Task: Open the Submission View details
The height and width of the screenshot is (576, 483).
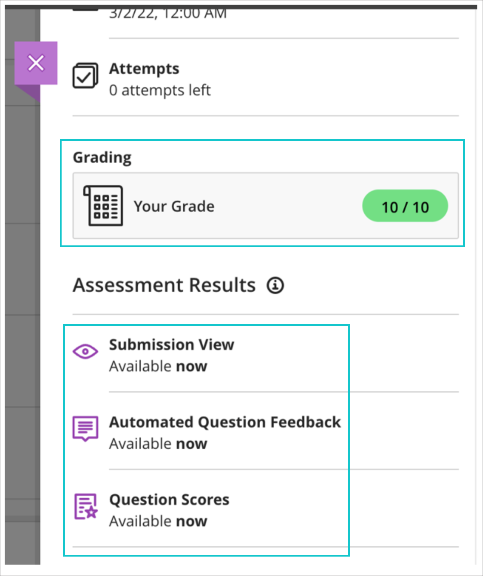Action: (171, 344)
